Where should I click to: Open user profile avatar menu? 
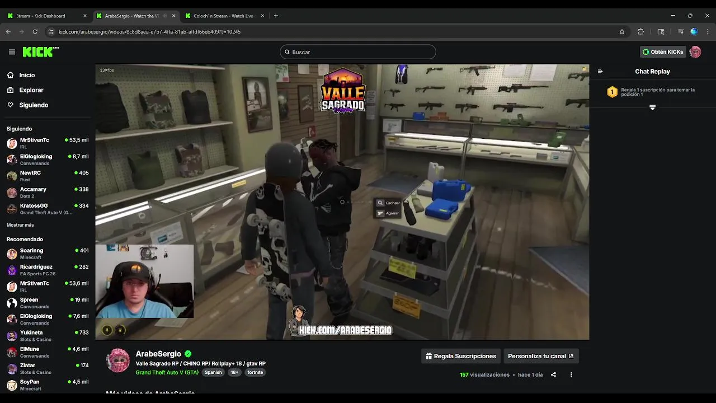[x=695, y=52]
